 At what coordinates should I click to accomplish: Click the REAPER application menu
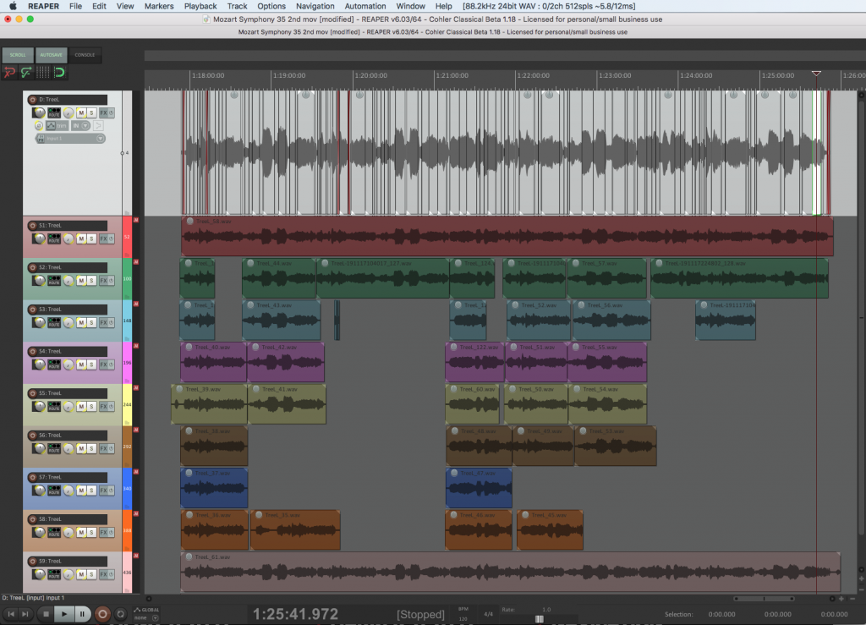click(x=43, y=6)
